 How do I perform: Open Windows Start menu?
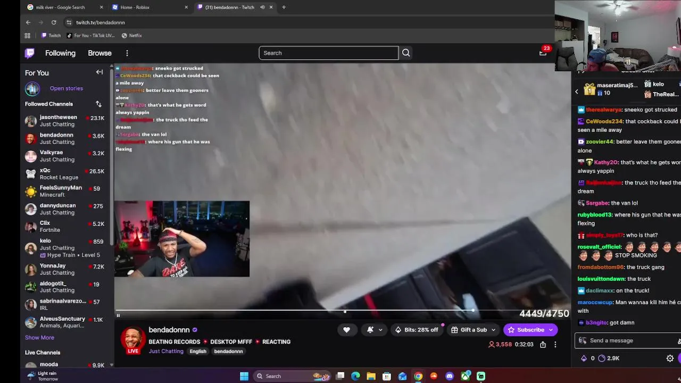pyautogui.click(x=244, y=376)
